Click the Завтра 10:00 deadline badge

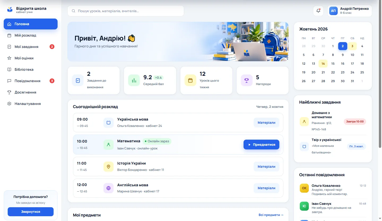click(x=355, y=122)
